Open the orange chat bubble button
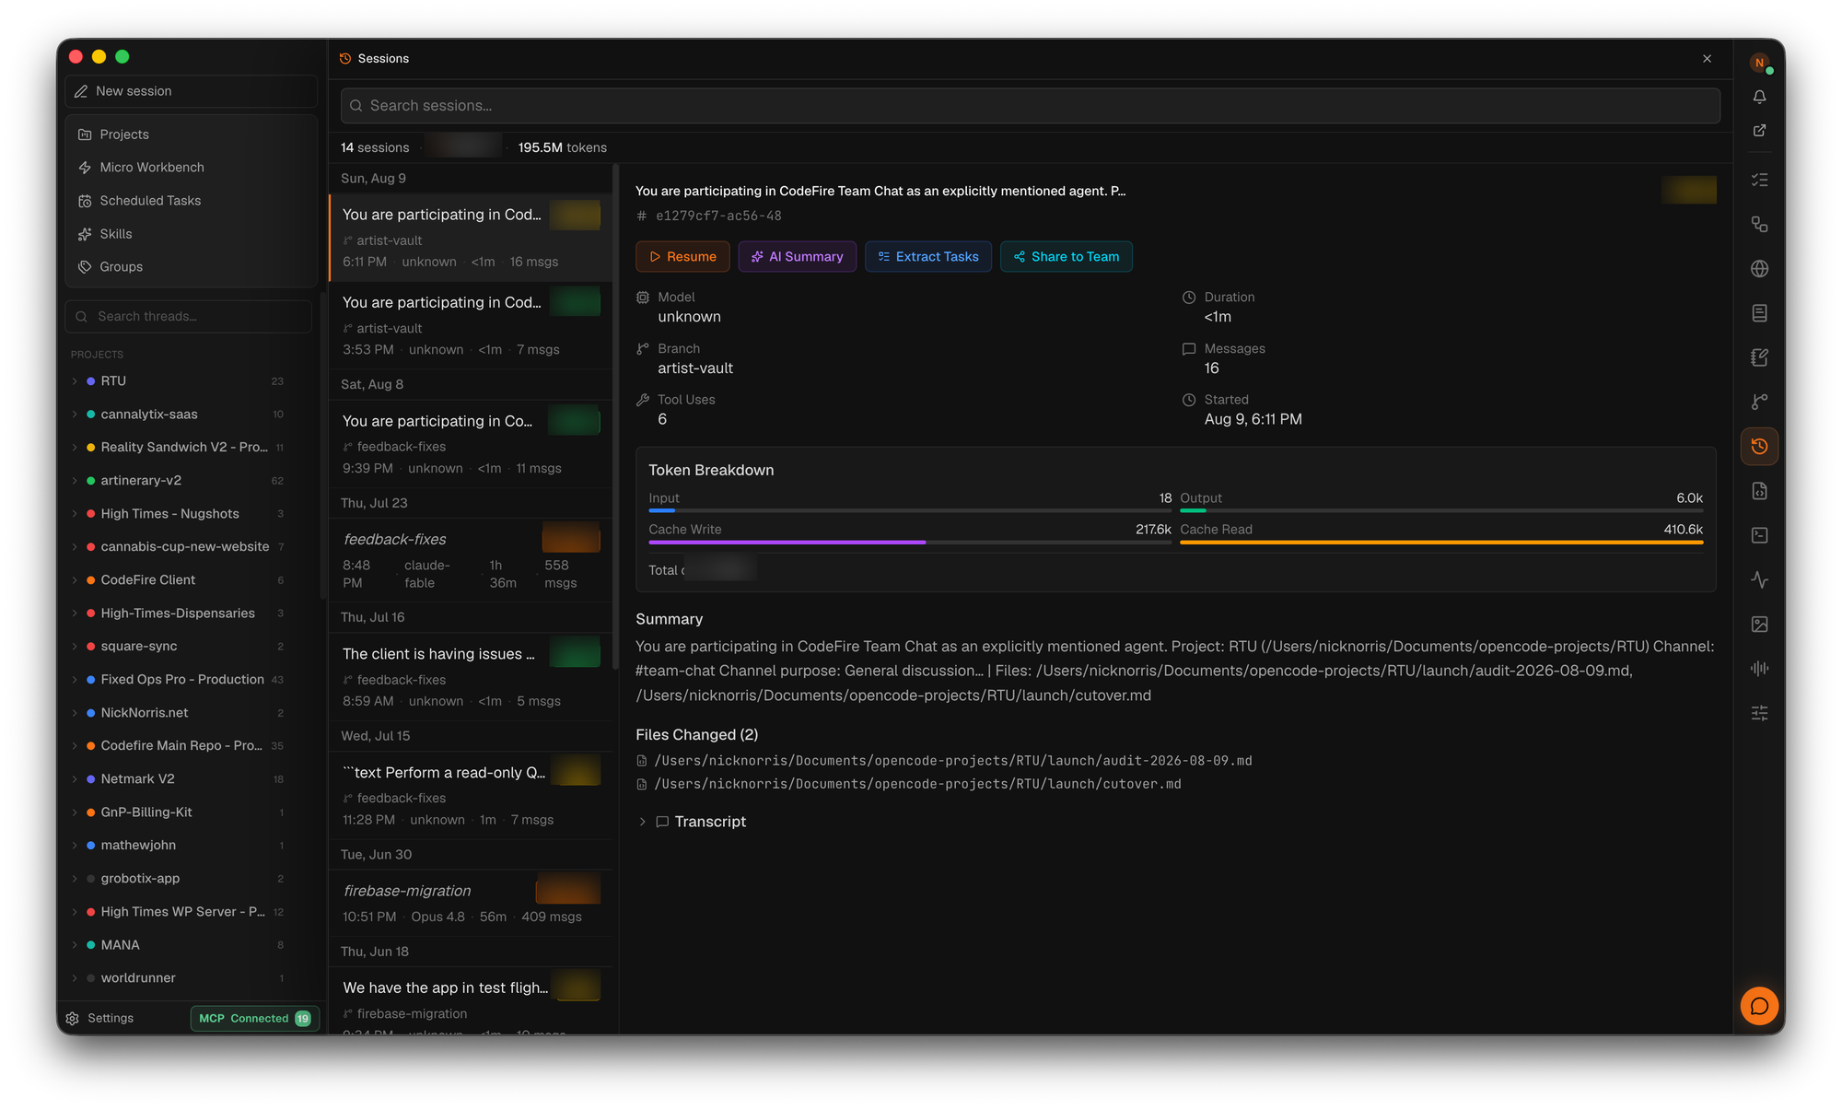Image resolution: width=1842 pixels, height=1110 pixels. (x=1759, y=1006)
